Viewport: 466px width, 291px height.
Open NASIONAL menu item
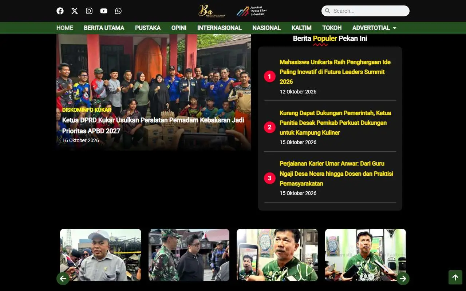[266, 28]
